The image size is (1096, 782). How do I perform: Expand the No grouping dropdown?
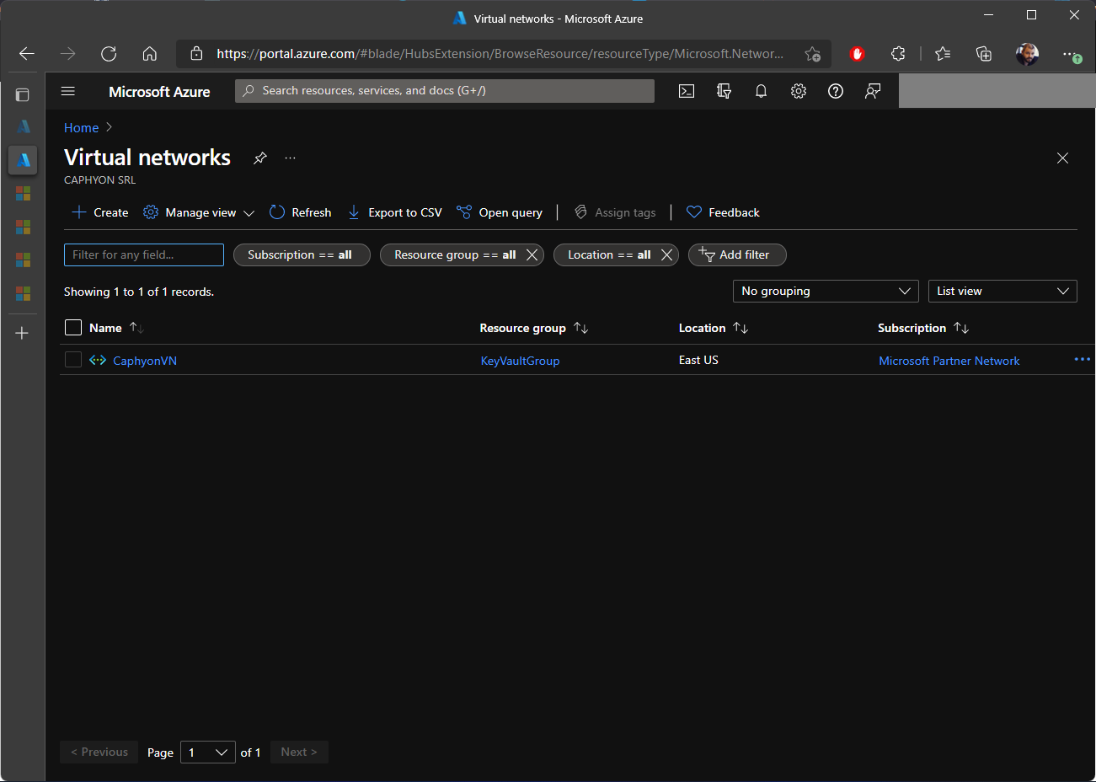pyautogui.click(x=826, y=291)
